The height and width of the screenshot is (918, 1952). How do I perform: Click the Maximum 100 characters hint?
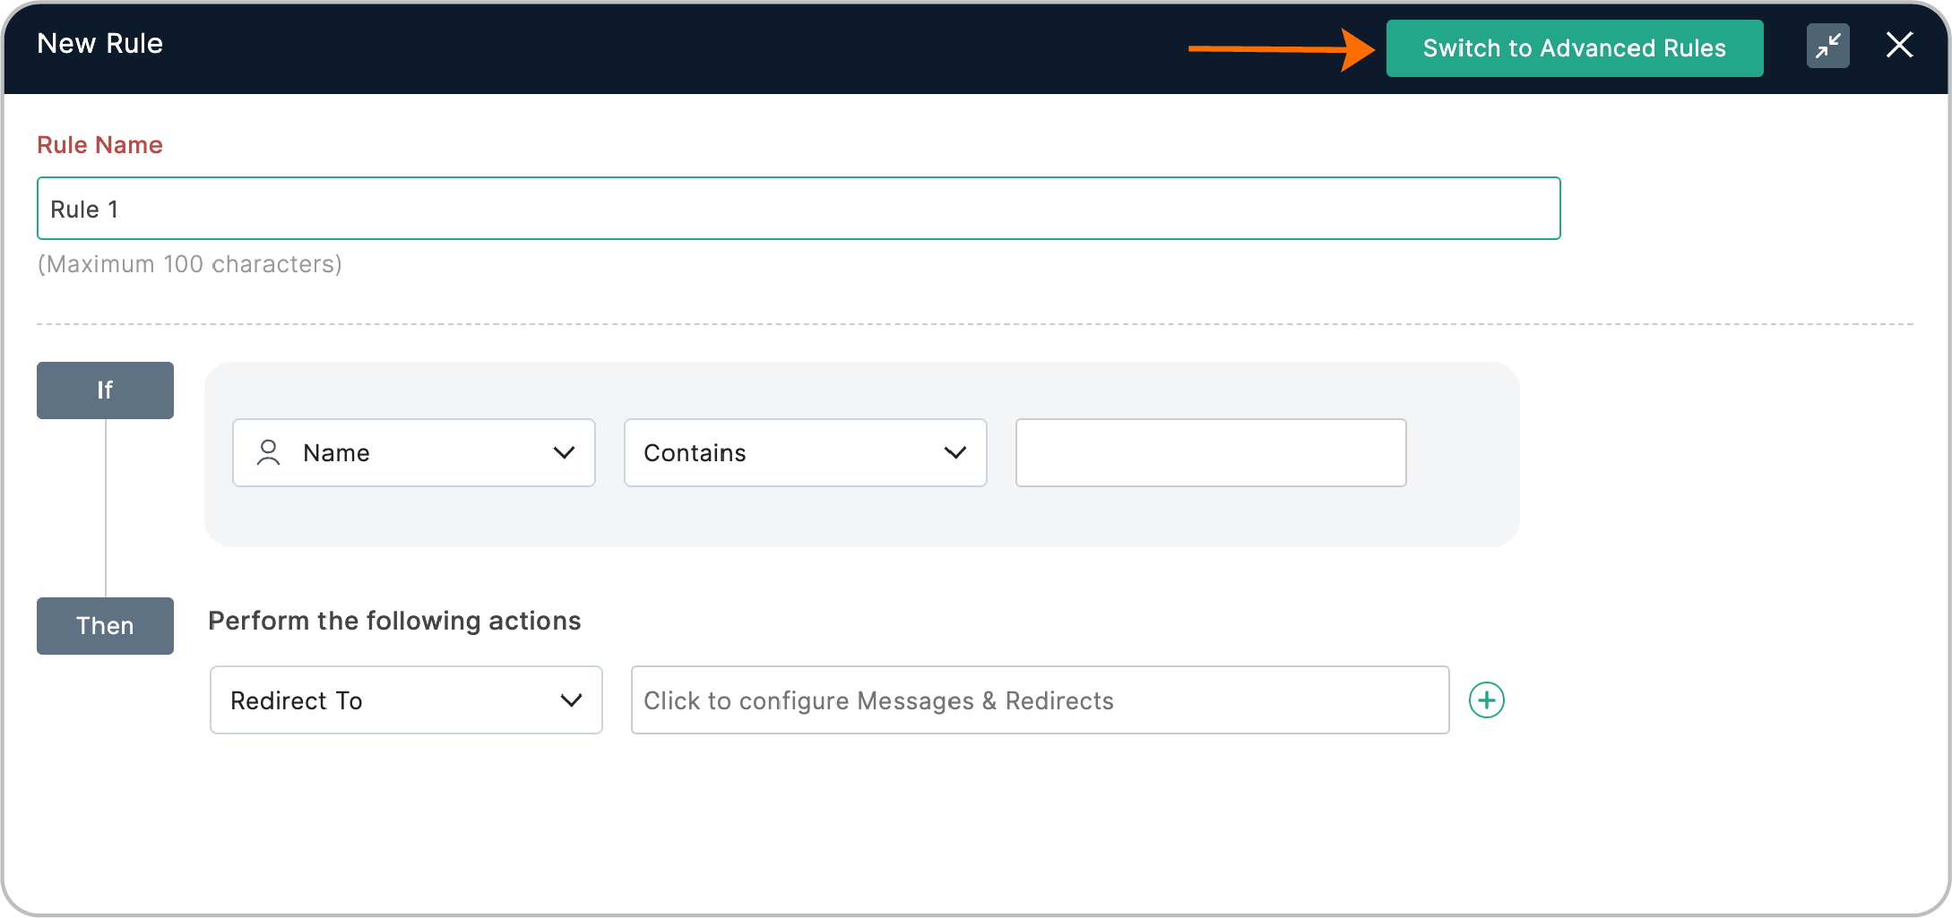pos(189,264)
